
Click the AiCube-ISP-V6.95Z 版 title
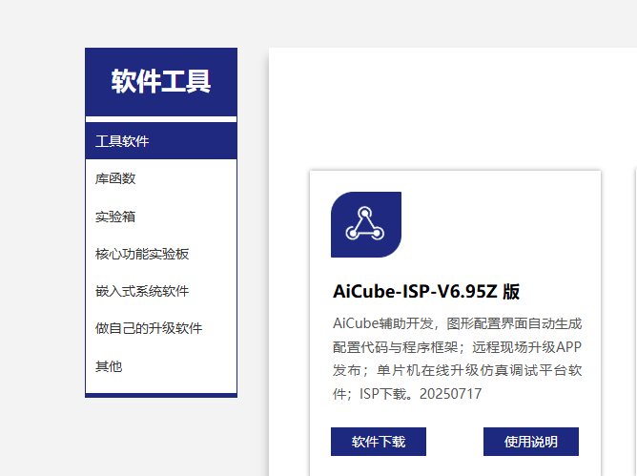point(426,292)
